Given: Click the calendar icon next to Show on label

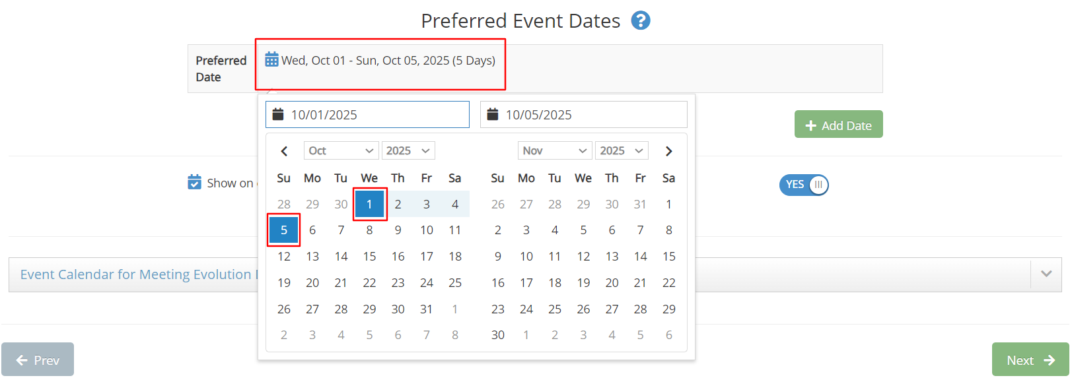Looking at the screenshot, I should tap(194, 182).
